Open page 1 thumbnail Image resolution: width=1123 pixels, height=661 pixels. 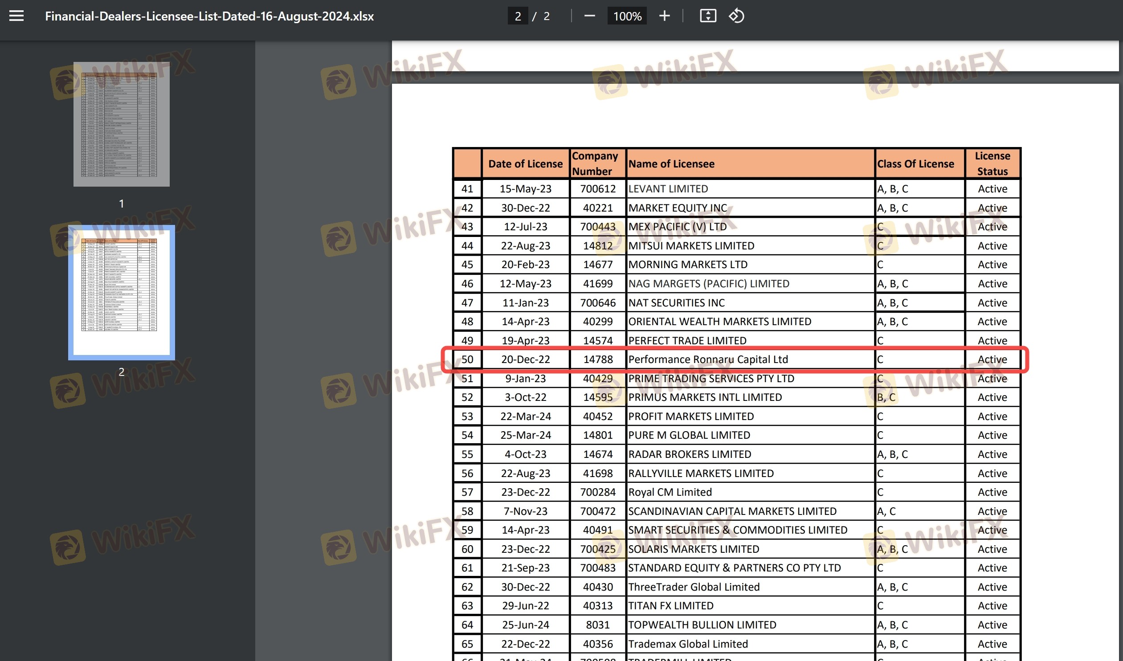pyautogui.click(x=121, y=124)
